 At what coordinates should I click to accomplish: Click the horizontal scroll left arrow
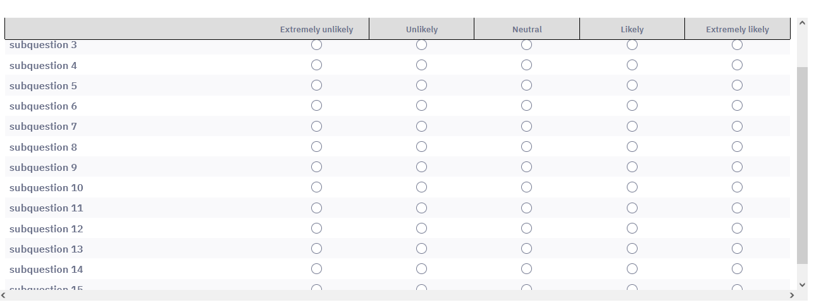(3, 296)
